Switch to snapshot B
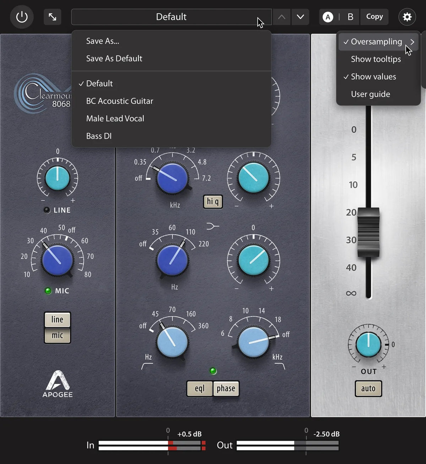This screenshot has width=426, height=464. pos(350,17)
